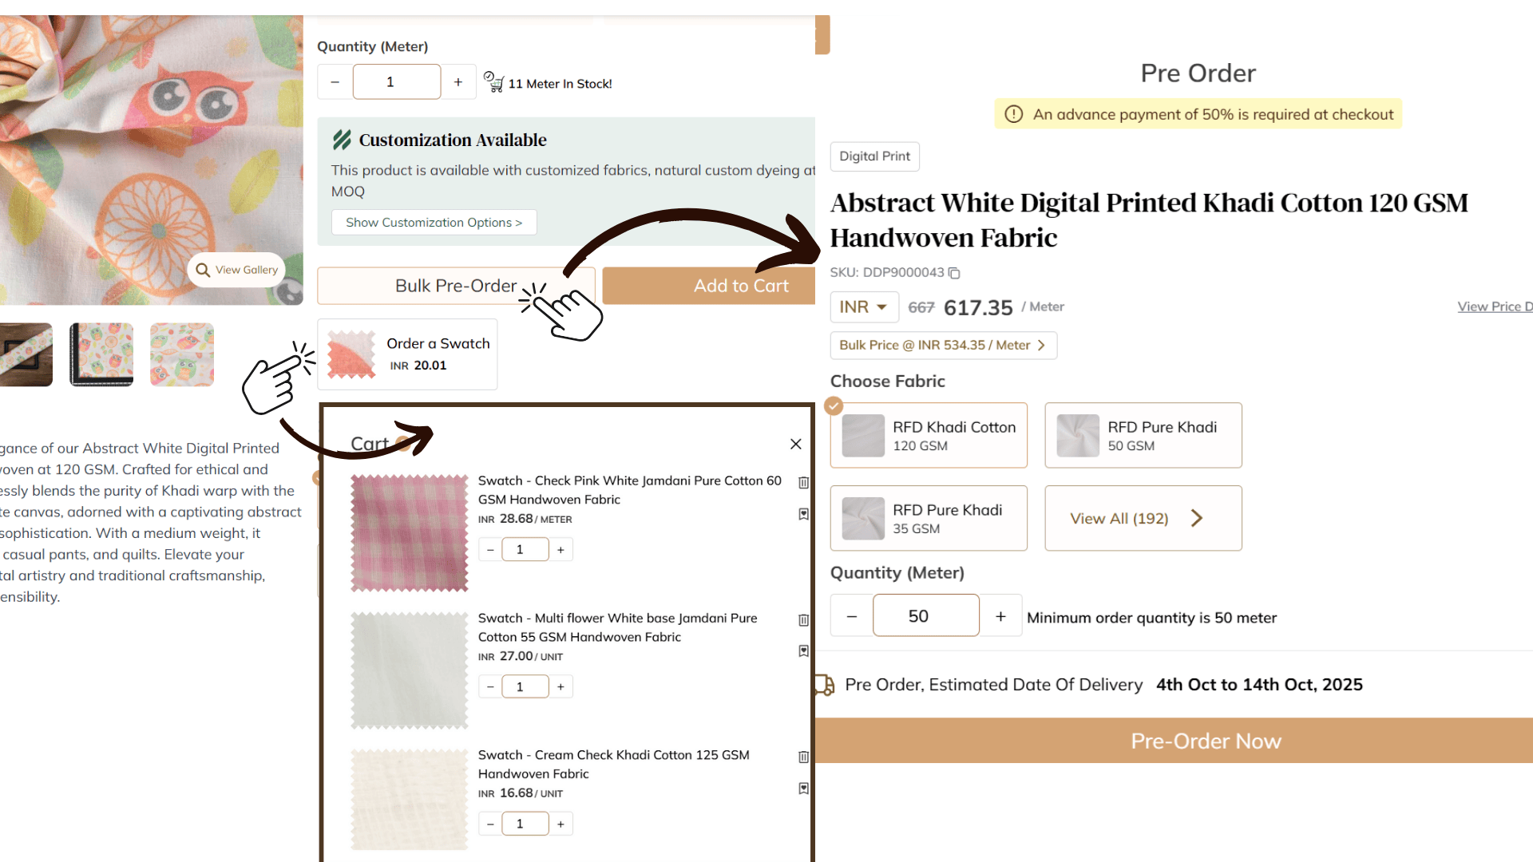The image size is (1533, 862).
Task: Select RFD Khadi Cotton 120 GSM fabric
Action: (x=929, y=436)
